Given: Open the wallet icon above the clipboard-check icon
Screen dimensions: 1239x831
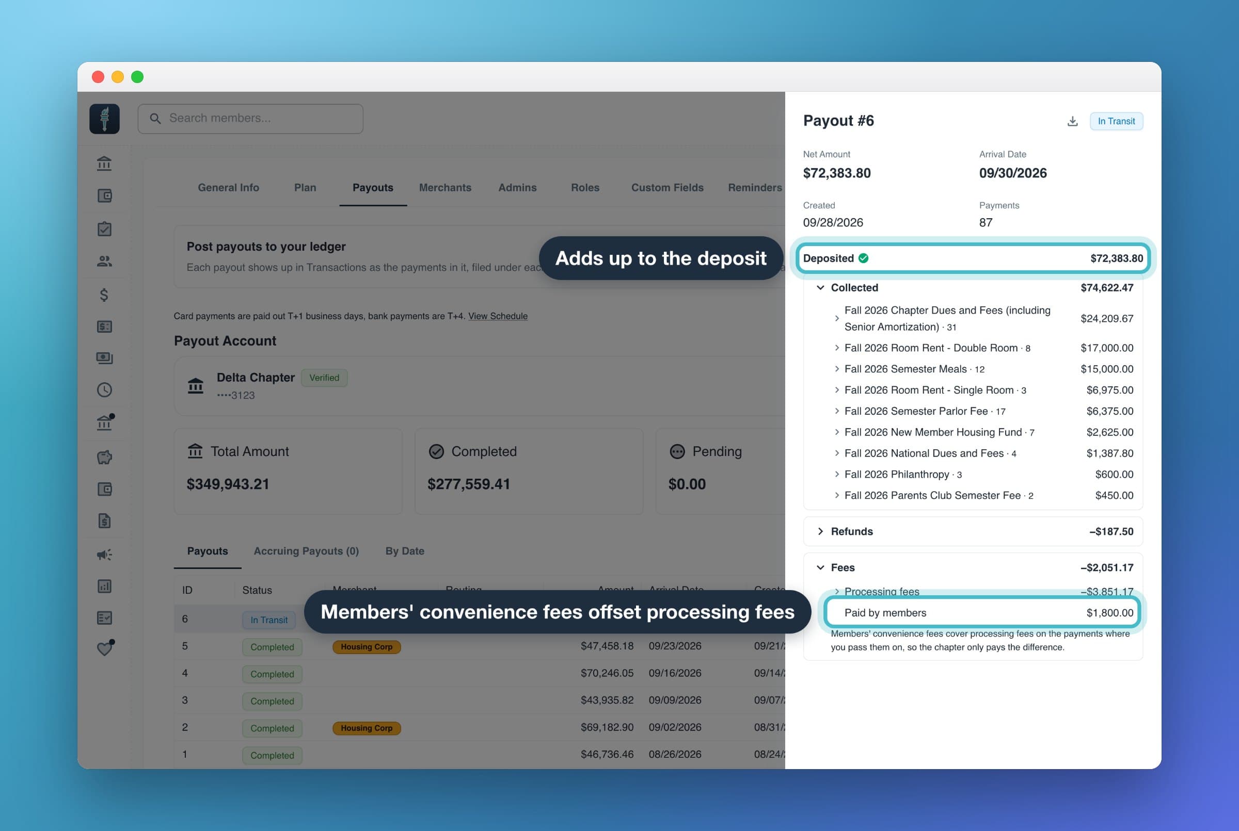Looking at the screenshot, I should (x=104, y=196).
